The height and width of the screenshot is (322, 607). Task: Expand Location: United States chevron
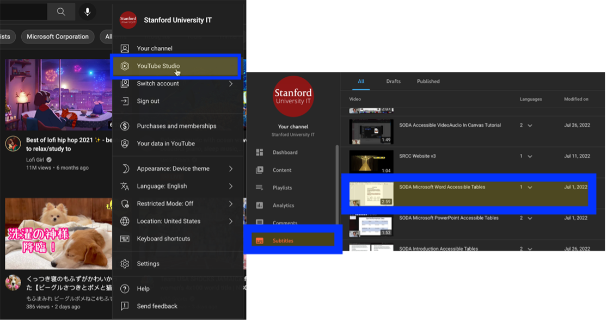(x=231, y=221)
